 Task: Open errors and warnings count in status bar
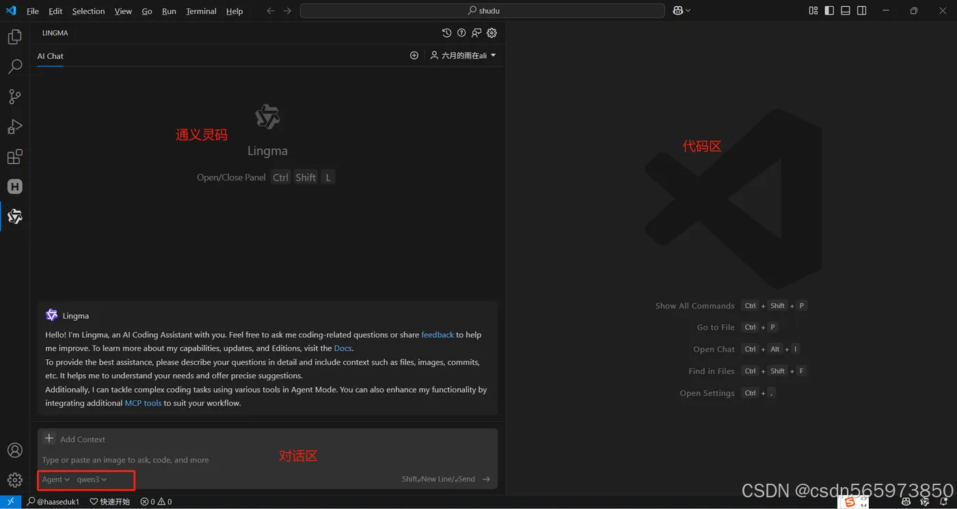[x=156, y=501]
